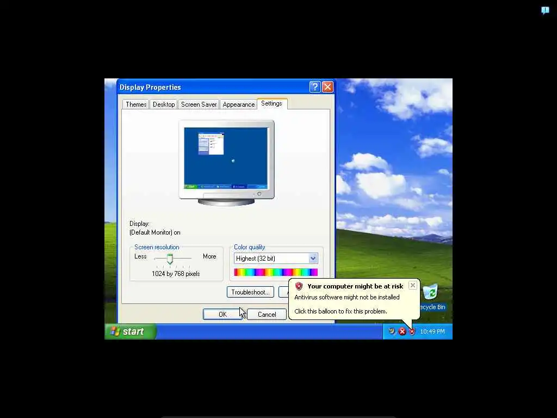Click the screen resolution slider thumb

tap(170, 259)
